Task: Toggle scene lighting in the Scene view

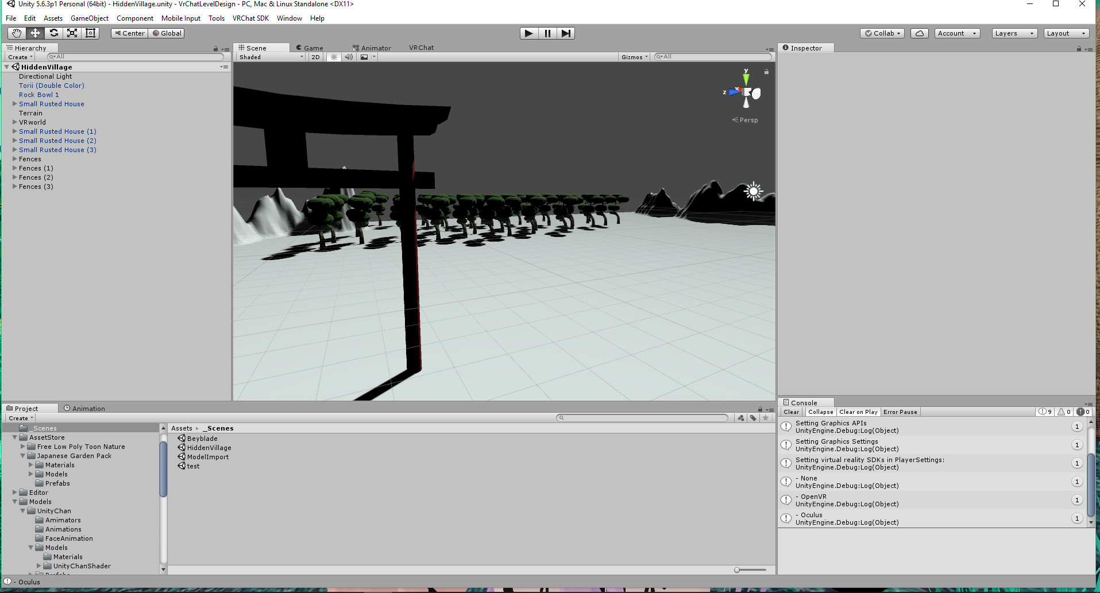Action: [x=334, y=57]
